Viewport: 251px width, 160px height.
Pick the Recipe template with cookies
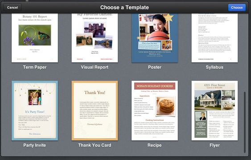(x=155, y=111)
